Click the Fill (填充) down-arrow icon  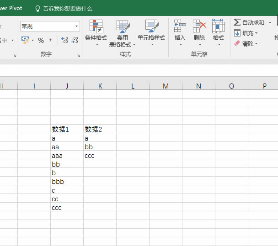237,33
